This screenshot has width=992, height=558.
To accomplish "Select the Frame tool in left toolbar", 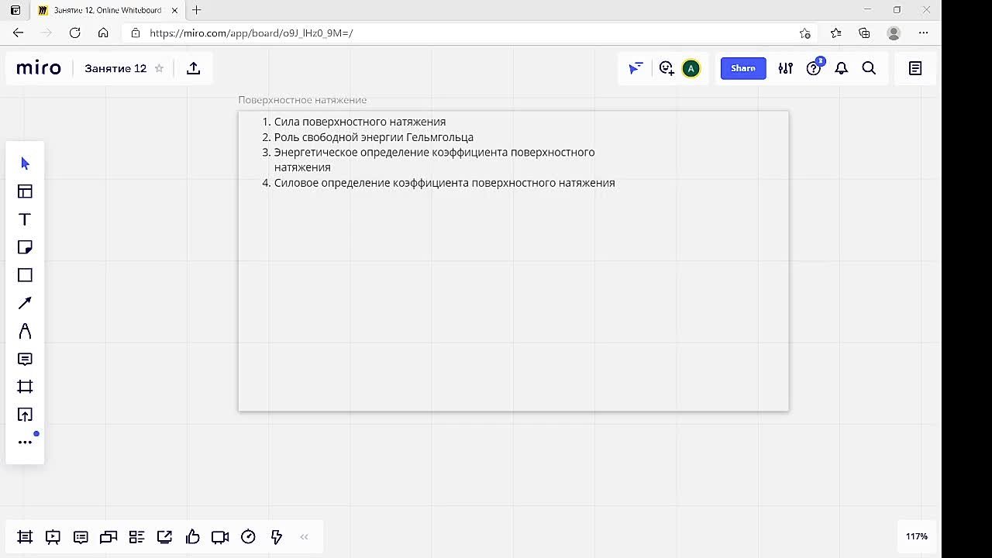I will pos(25,387).
